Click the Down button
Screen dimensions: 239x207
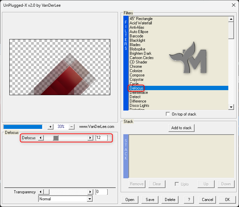point(226,184)
